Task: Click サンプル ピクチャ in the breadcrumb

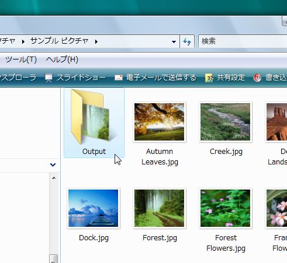Action: tap(60, 41)
